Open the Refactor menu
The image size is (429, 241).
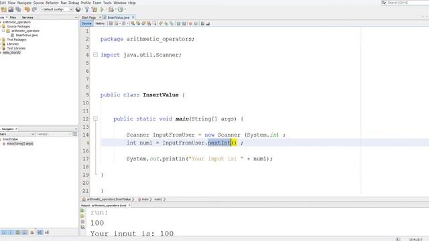(x=52, y=3)
